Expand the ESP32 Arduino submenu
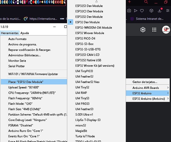Viewport: 171px width, 142px height. 147,93
